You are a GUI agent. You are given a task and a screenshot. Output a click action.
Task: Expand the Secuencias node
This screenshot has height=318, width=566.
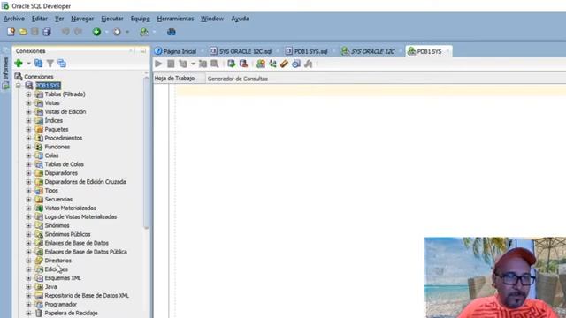[28, 200]
